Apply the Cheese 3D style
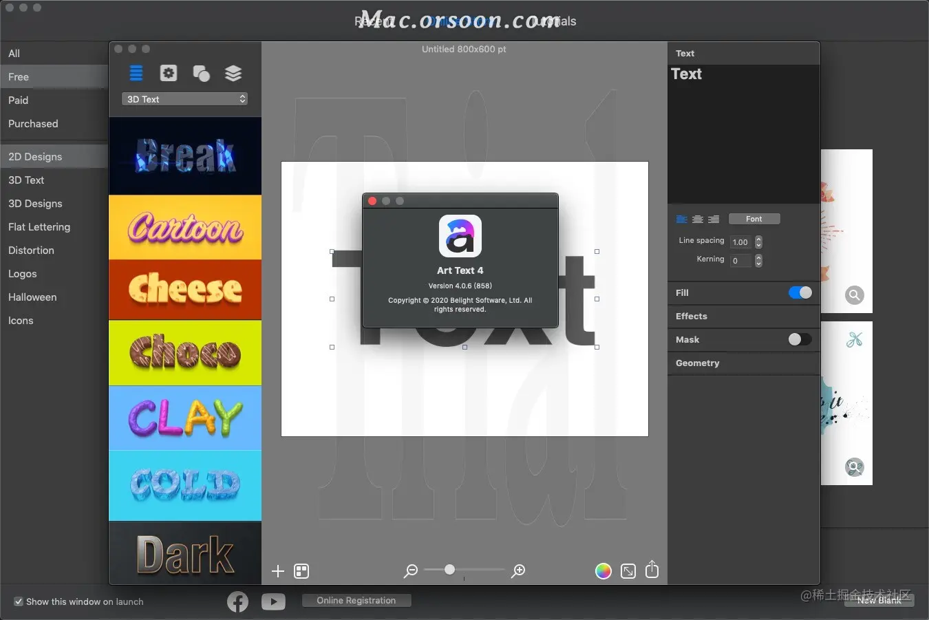The width and height of the screenshot is (929, 620). coord(185,290)
